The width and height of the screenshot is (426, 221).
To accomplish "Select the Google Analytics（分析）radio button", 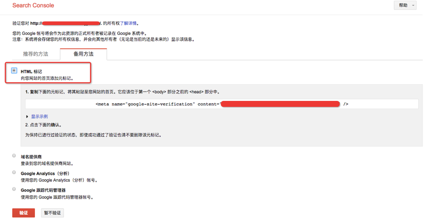I will (x=14, y=173).
